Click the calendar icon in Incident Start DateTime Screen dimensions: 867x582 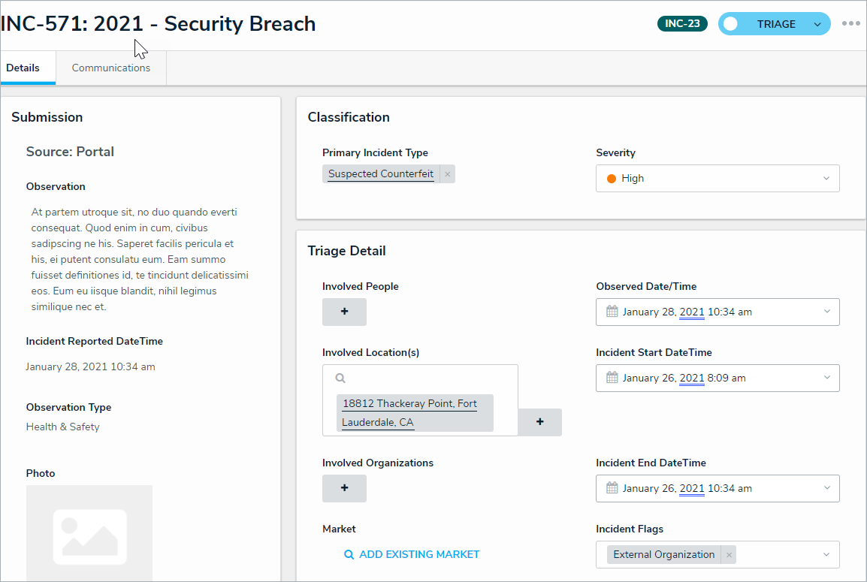click(612, 378)
